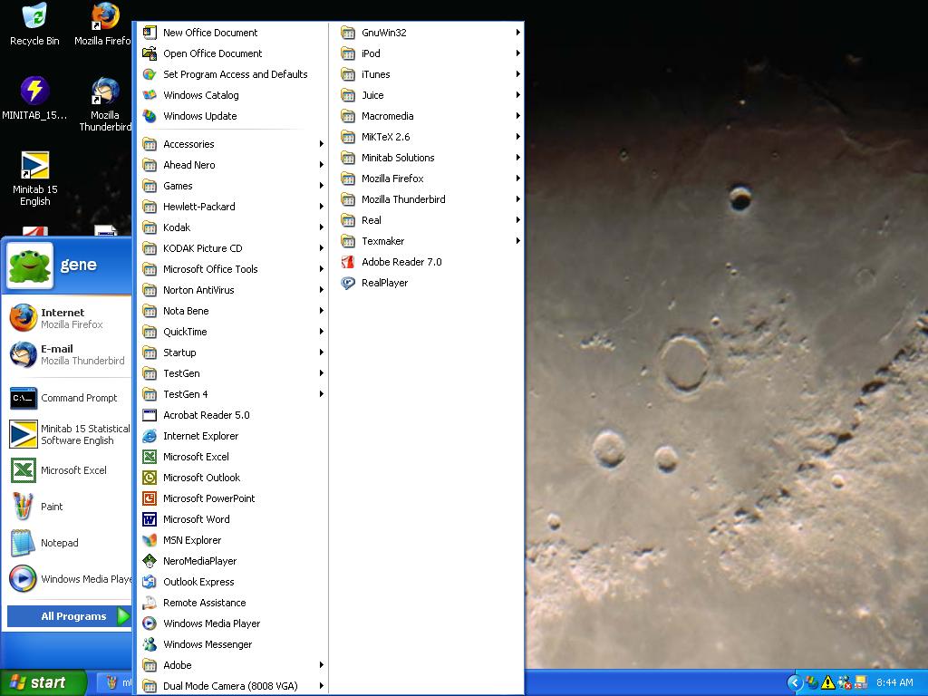This screenshot has width=928, height=696.
Task: Click the All Programs button
Action: (x=71, y=616)
